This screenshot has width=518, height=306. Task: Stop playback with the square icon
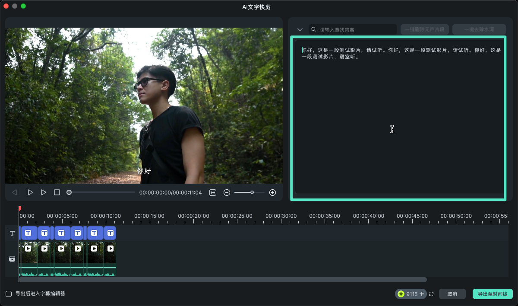[x=57, y=192]
